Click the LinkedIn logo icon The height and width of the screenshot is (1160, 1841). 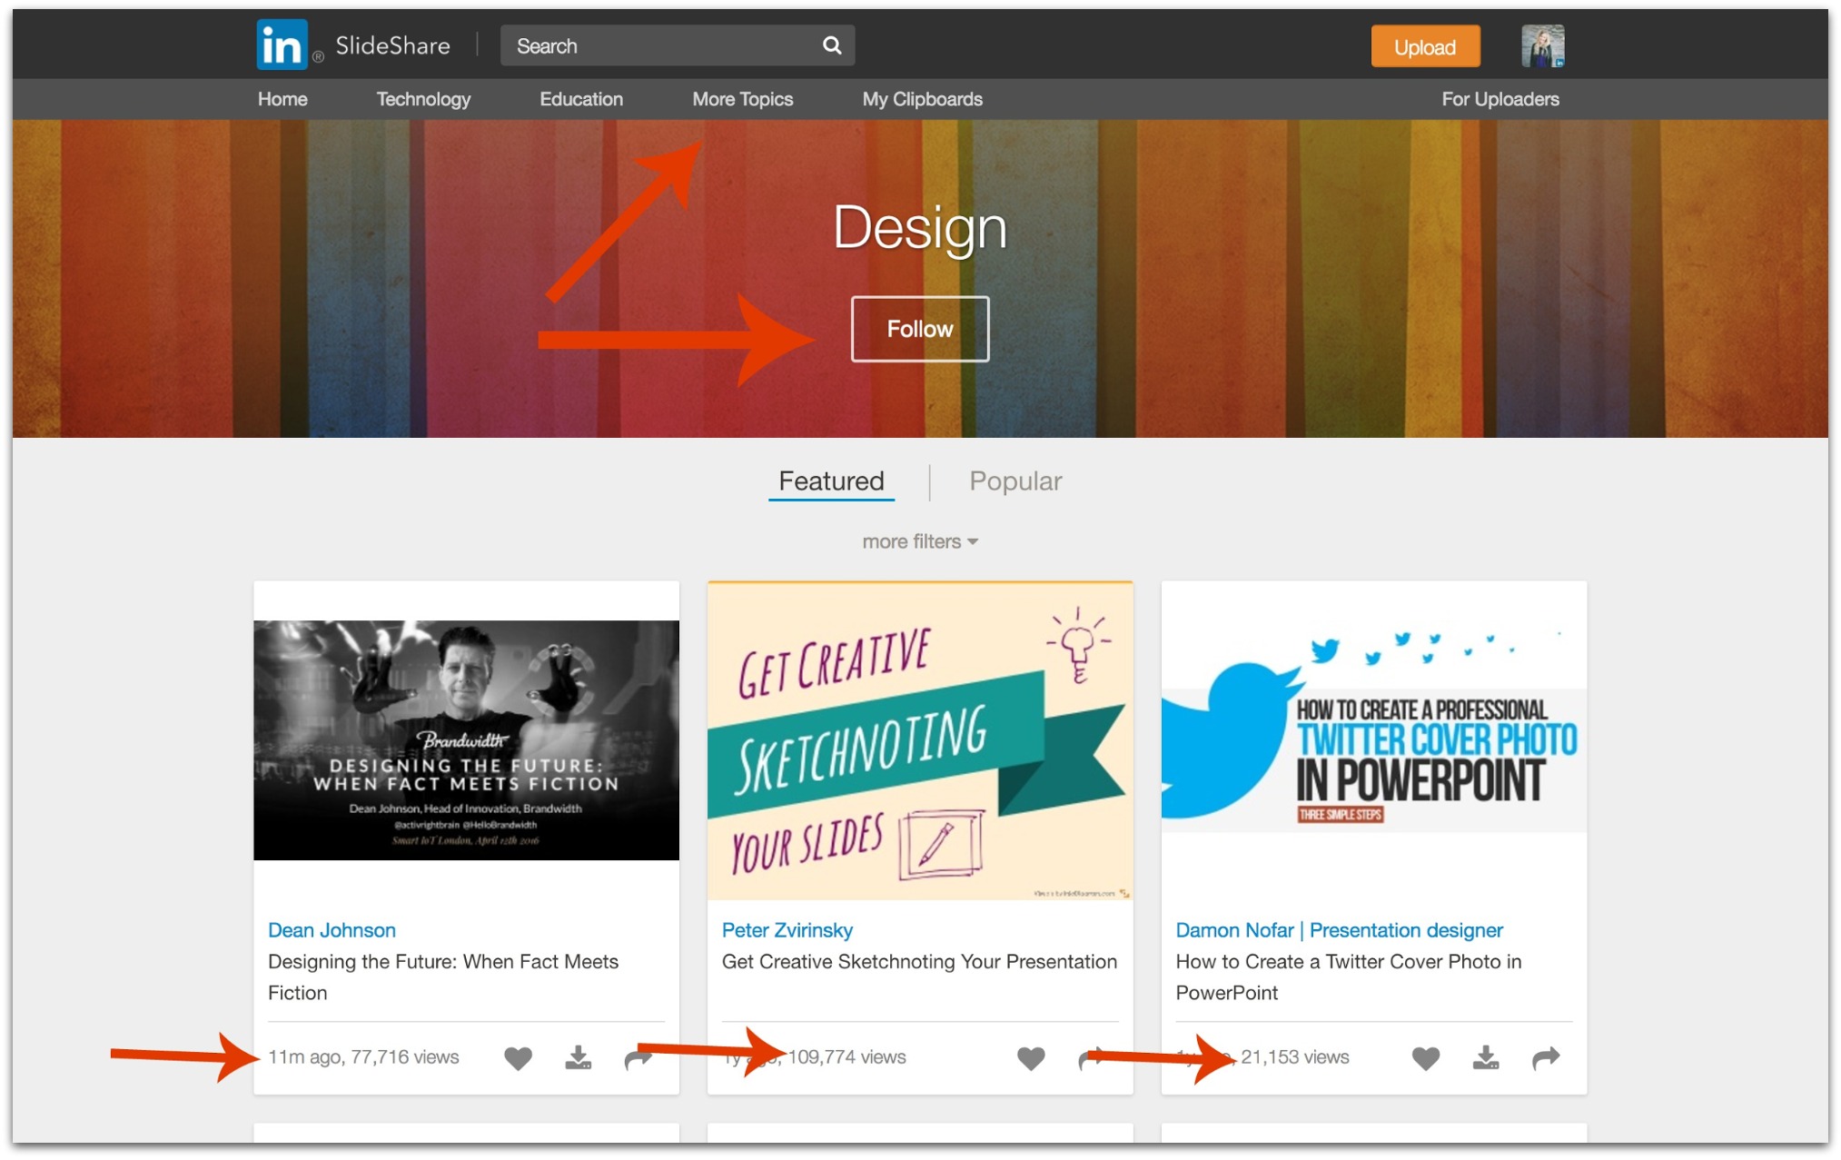pyautogui.click(x=282, y=45)
